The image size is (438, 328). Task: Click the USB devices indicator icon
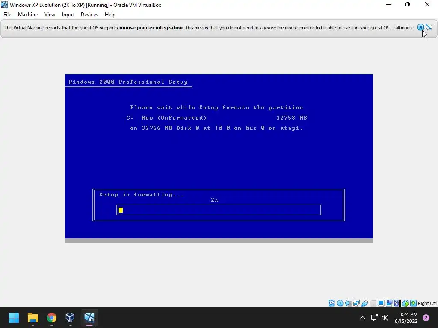coord(364,303)
